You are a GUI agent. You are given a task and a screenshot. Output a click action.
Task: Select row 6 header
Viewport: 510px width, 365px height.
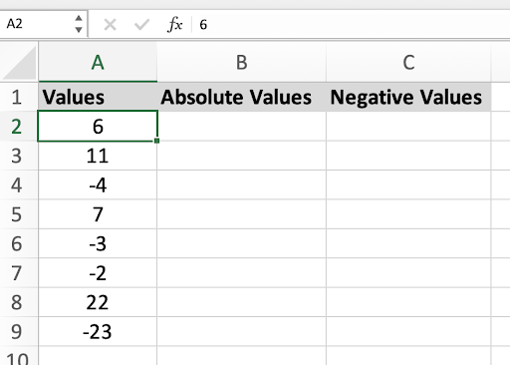[x=19, y=243]
